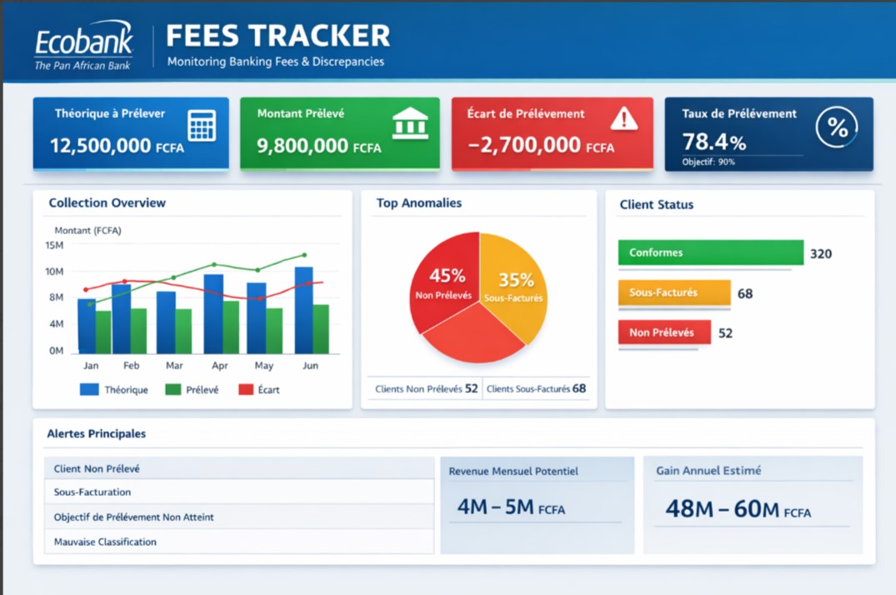Click the Apr green Prélevé bar

[231, 327]
